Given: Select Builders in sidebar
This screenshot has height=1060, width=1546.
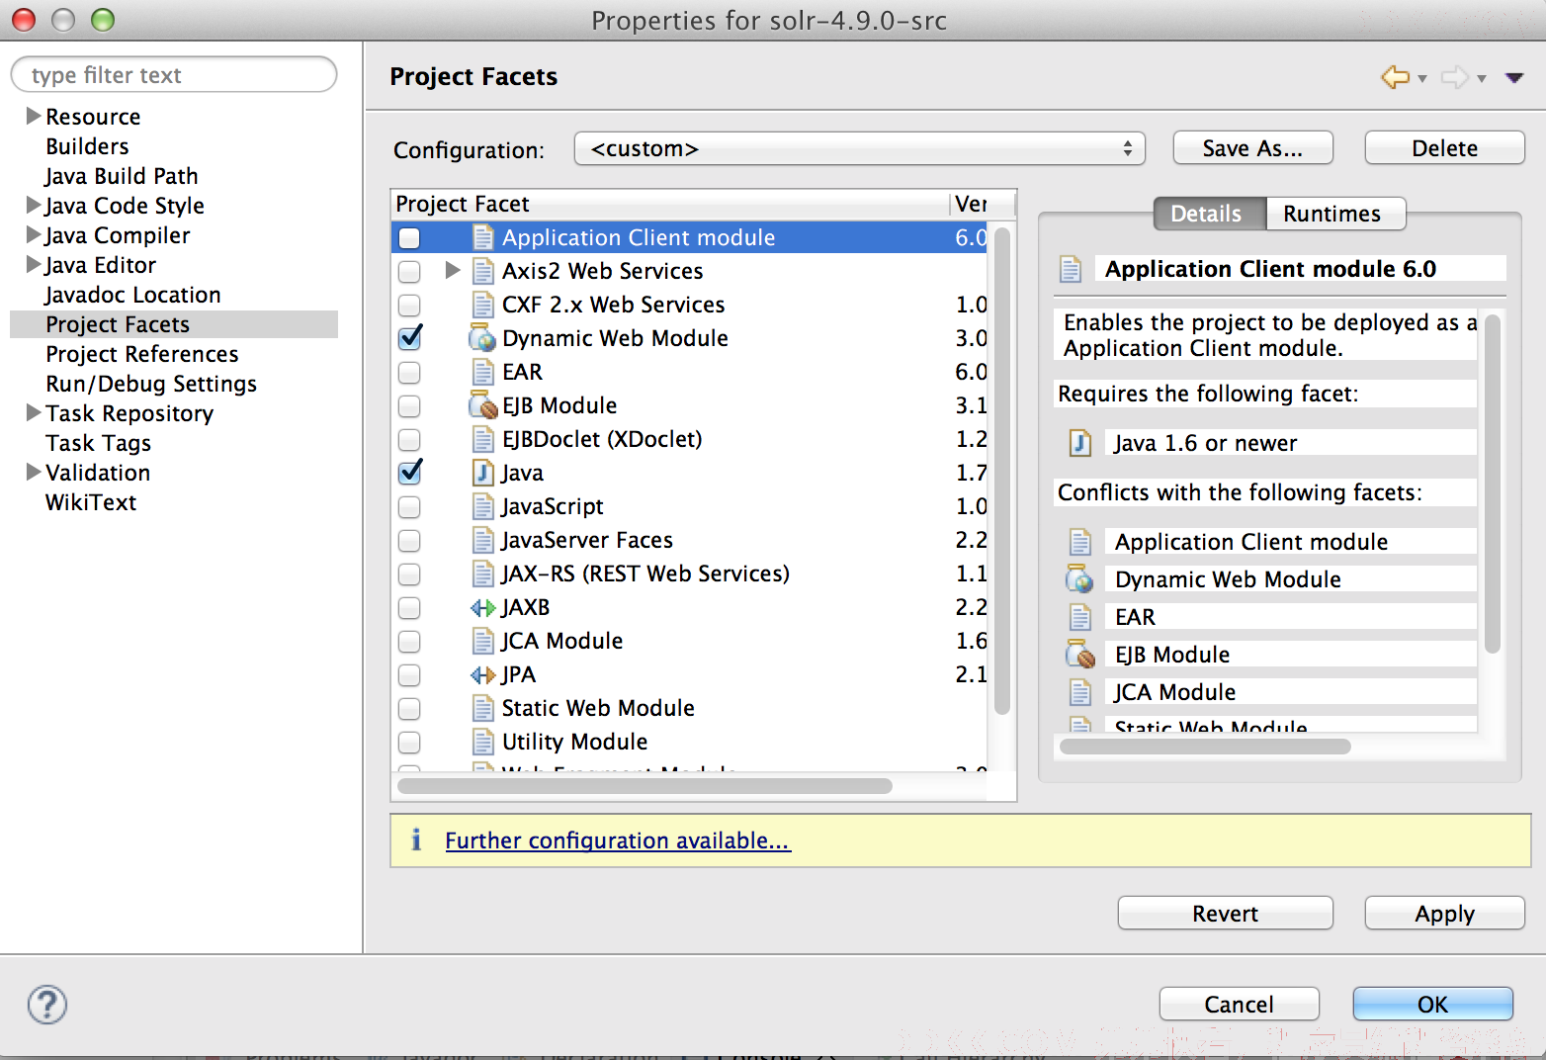Looking at the screenshot, I should [87, 146].
